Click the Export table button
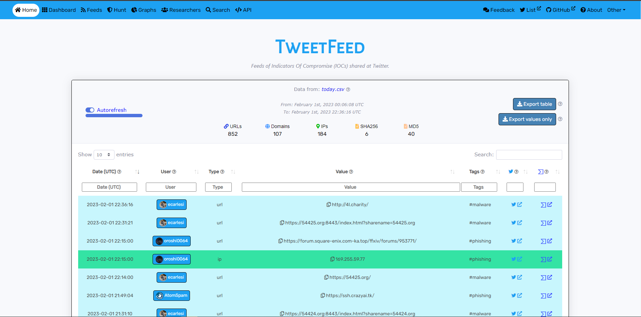 click(534, 104)
